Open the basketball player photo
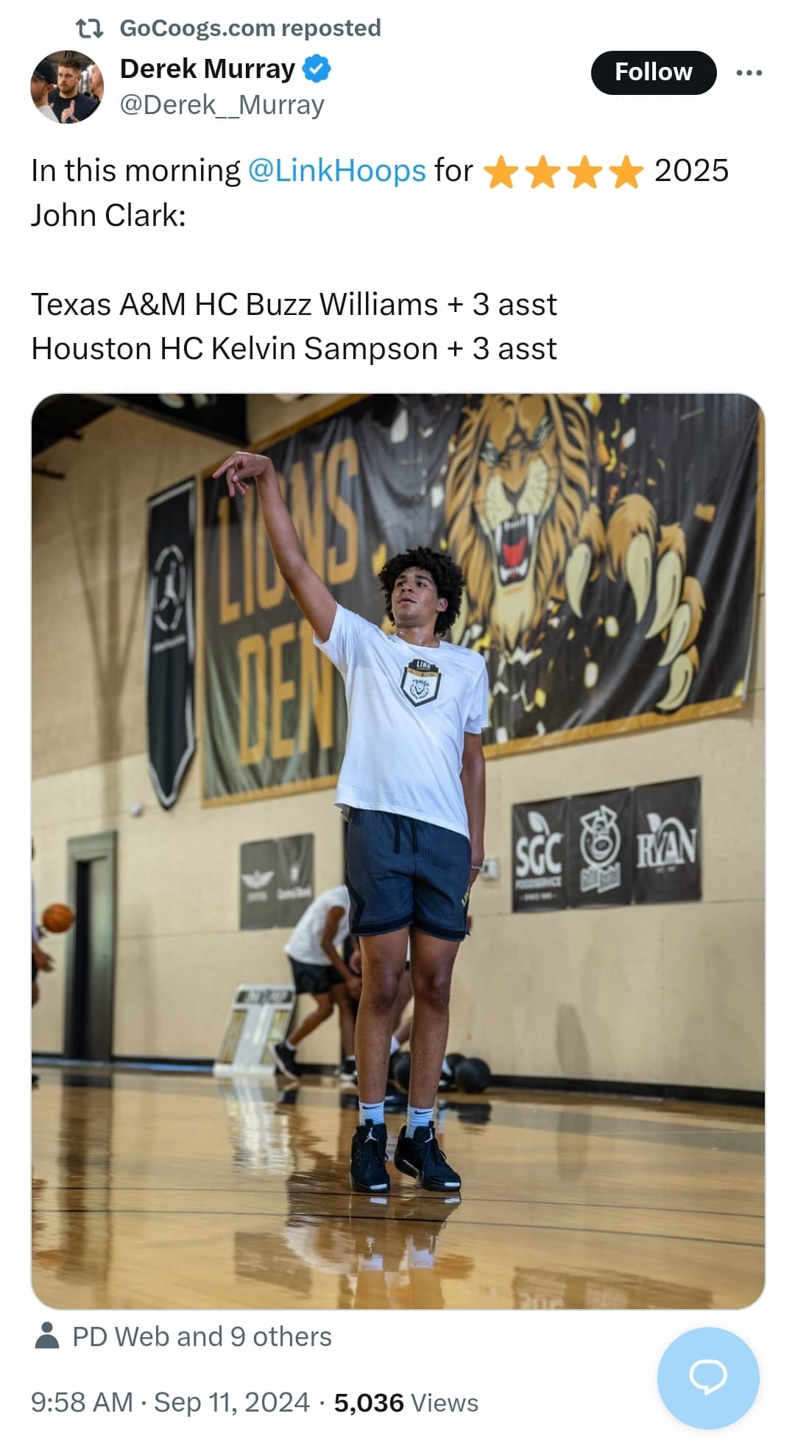This screenshot has height=1441, width=795. pyautogui.click(x=397, y=851)
